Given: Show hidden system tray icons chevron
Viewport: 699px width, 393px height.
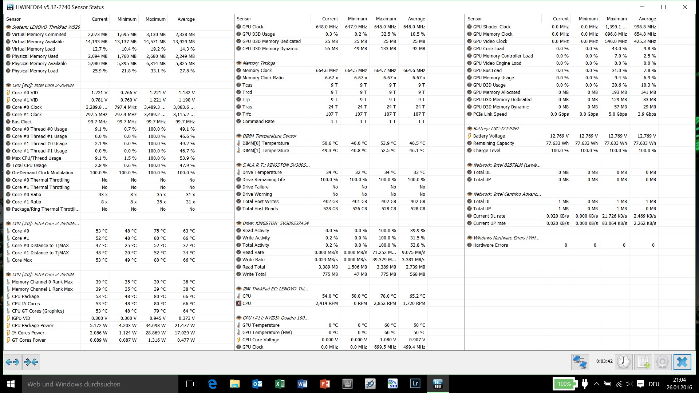Looking at the screenshot, I should [596, 384].
